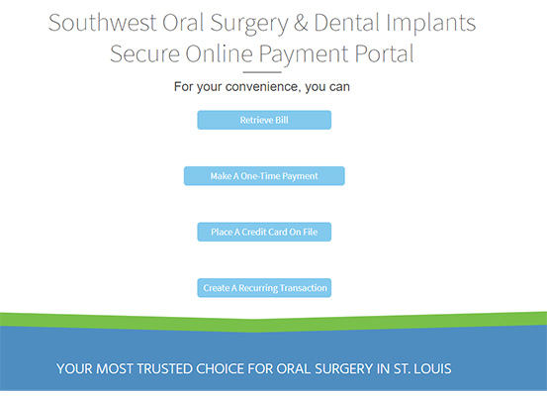Click the word Payment in the page title

click(304, 55)
